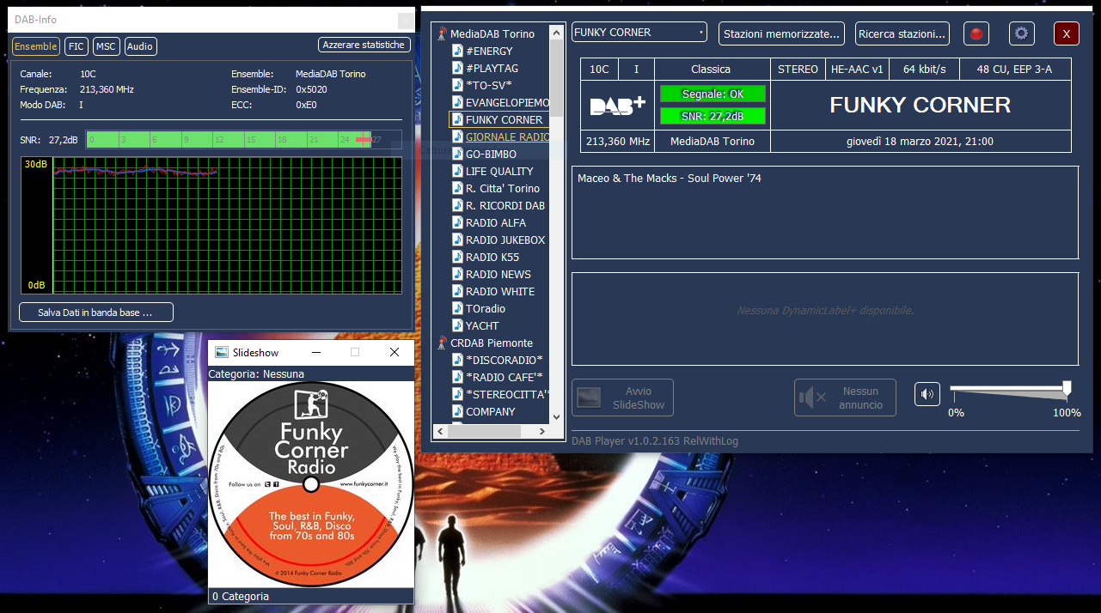The image size is (1101, 613).
Task: Close DAB Player with the red X button
Action: 1067,33
